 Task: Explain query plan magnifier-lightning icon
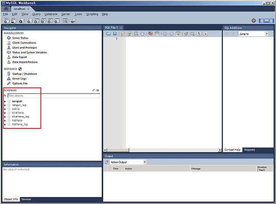pos(136,34)
